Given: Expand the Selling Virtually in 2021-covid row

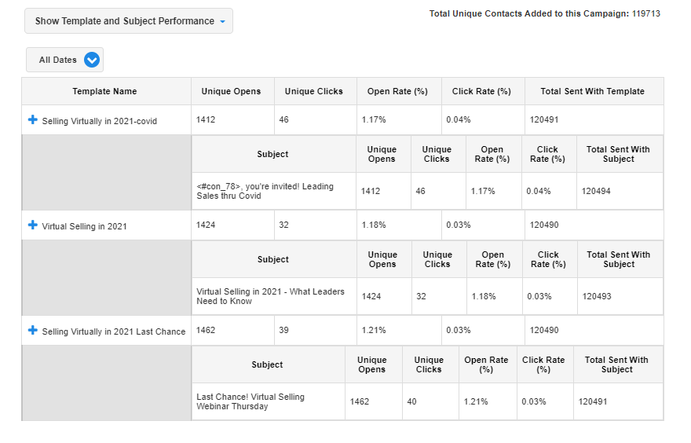Looking at the screenshot, I should [33, 119].
